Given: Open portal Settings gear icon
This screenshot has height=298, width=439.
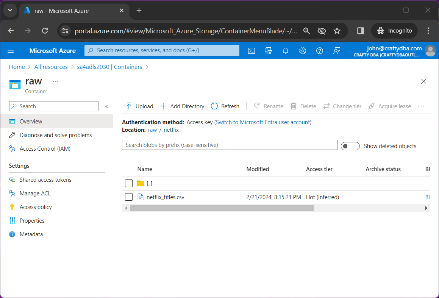Looking at the screenshot, I should pyautogui.click(x=302, y=51).
